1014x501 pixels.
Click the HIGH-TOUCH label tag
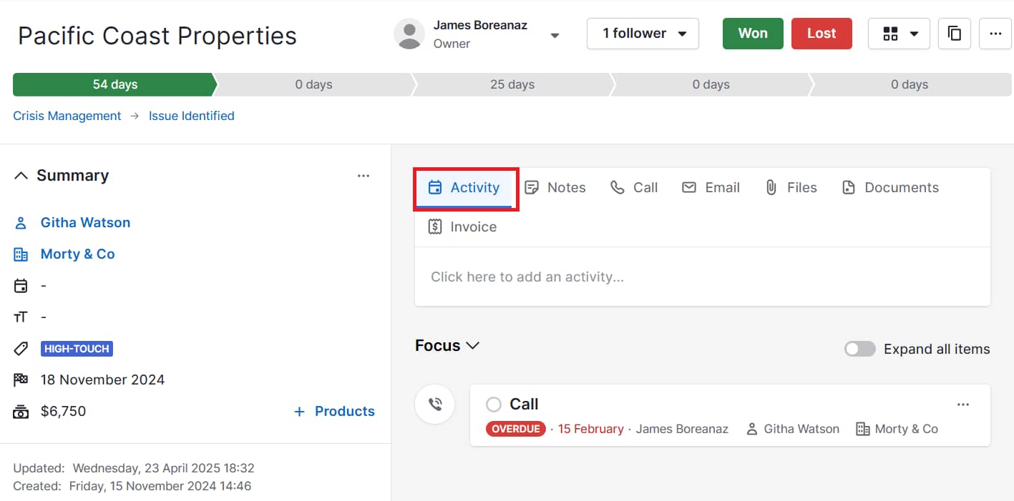77,349
